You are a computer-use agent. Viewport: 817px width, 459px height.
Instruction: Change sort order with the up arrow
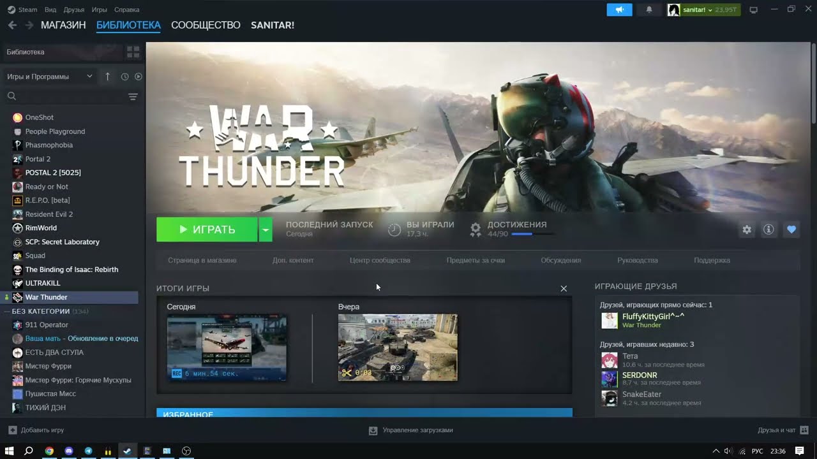click(x=107, y=76)
